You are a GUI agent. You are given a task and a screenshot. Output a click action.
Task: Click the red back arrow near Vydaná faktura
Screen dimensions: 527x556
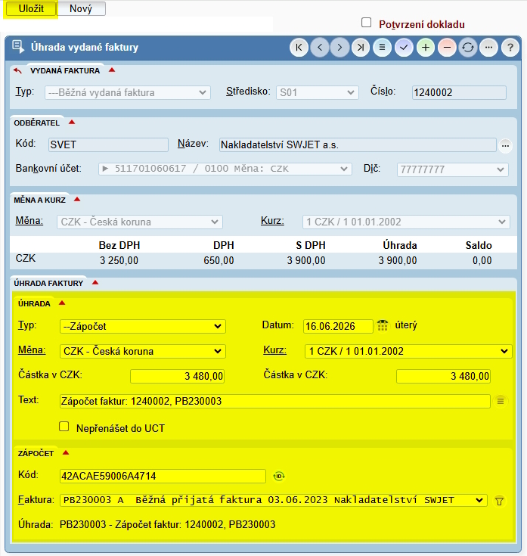(17, 71)
